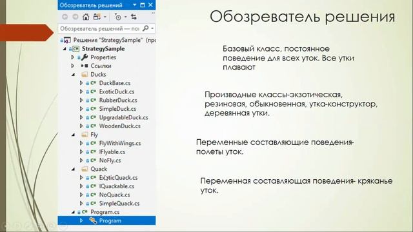Click the Forward navigation arrow in toolbar

76,17
